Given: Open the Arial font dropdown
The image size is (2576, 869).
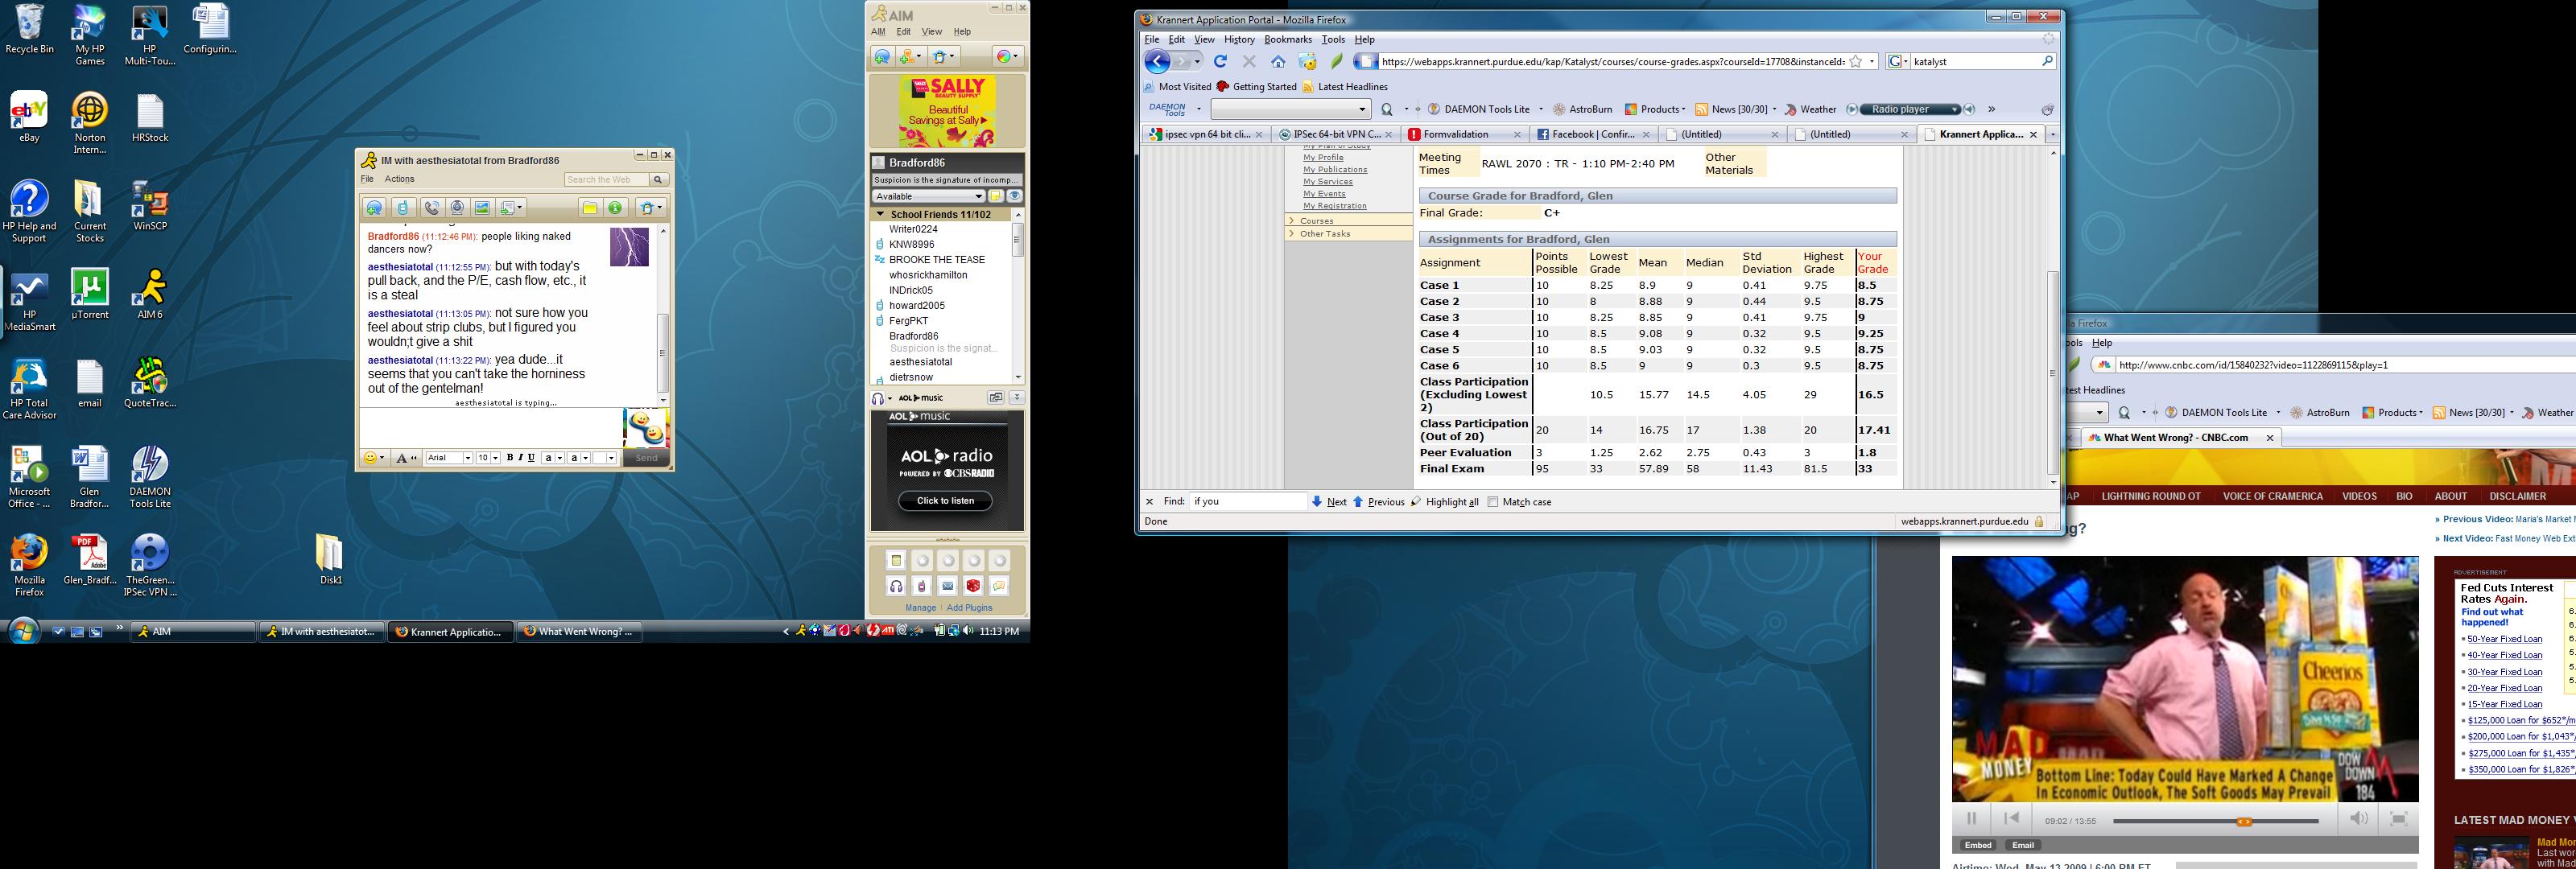Looking at the screenshot, I should coord(467,458).
